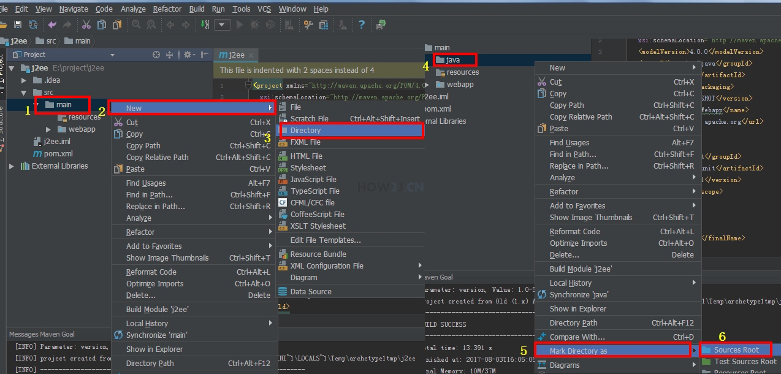Click the Run with Coverage icon
This screenshot has width=781, height=374.
pos(270,25)
